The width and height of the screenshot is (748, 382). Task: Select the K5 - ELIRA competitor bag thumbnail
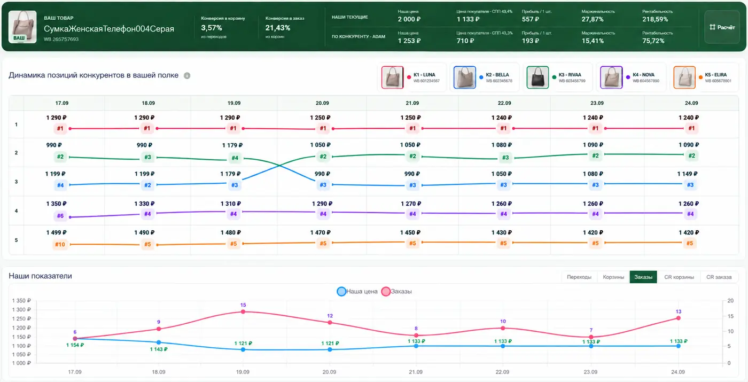pyautogui.click(x=684, y=77)
